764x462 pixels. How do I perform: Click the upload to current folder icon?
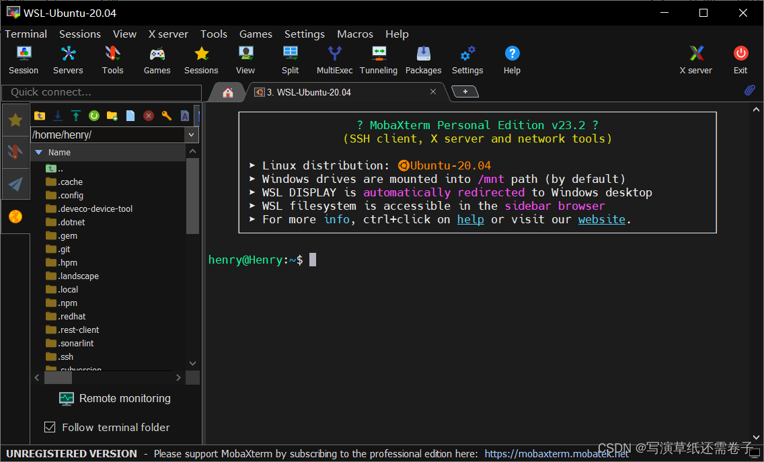click(75, 116)
